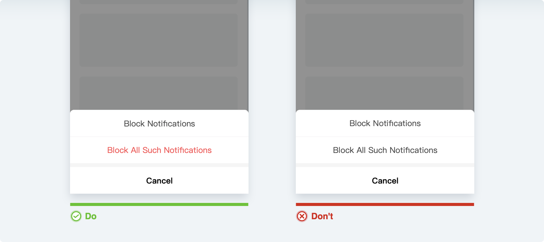Tap the topmost partial card in Don't example
The height and width of the screenshot is (242, 544).
(384, 2)
